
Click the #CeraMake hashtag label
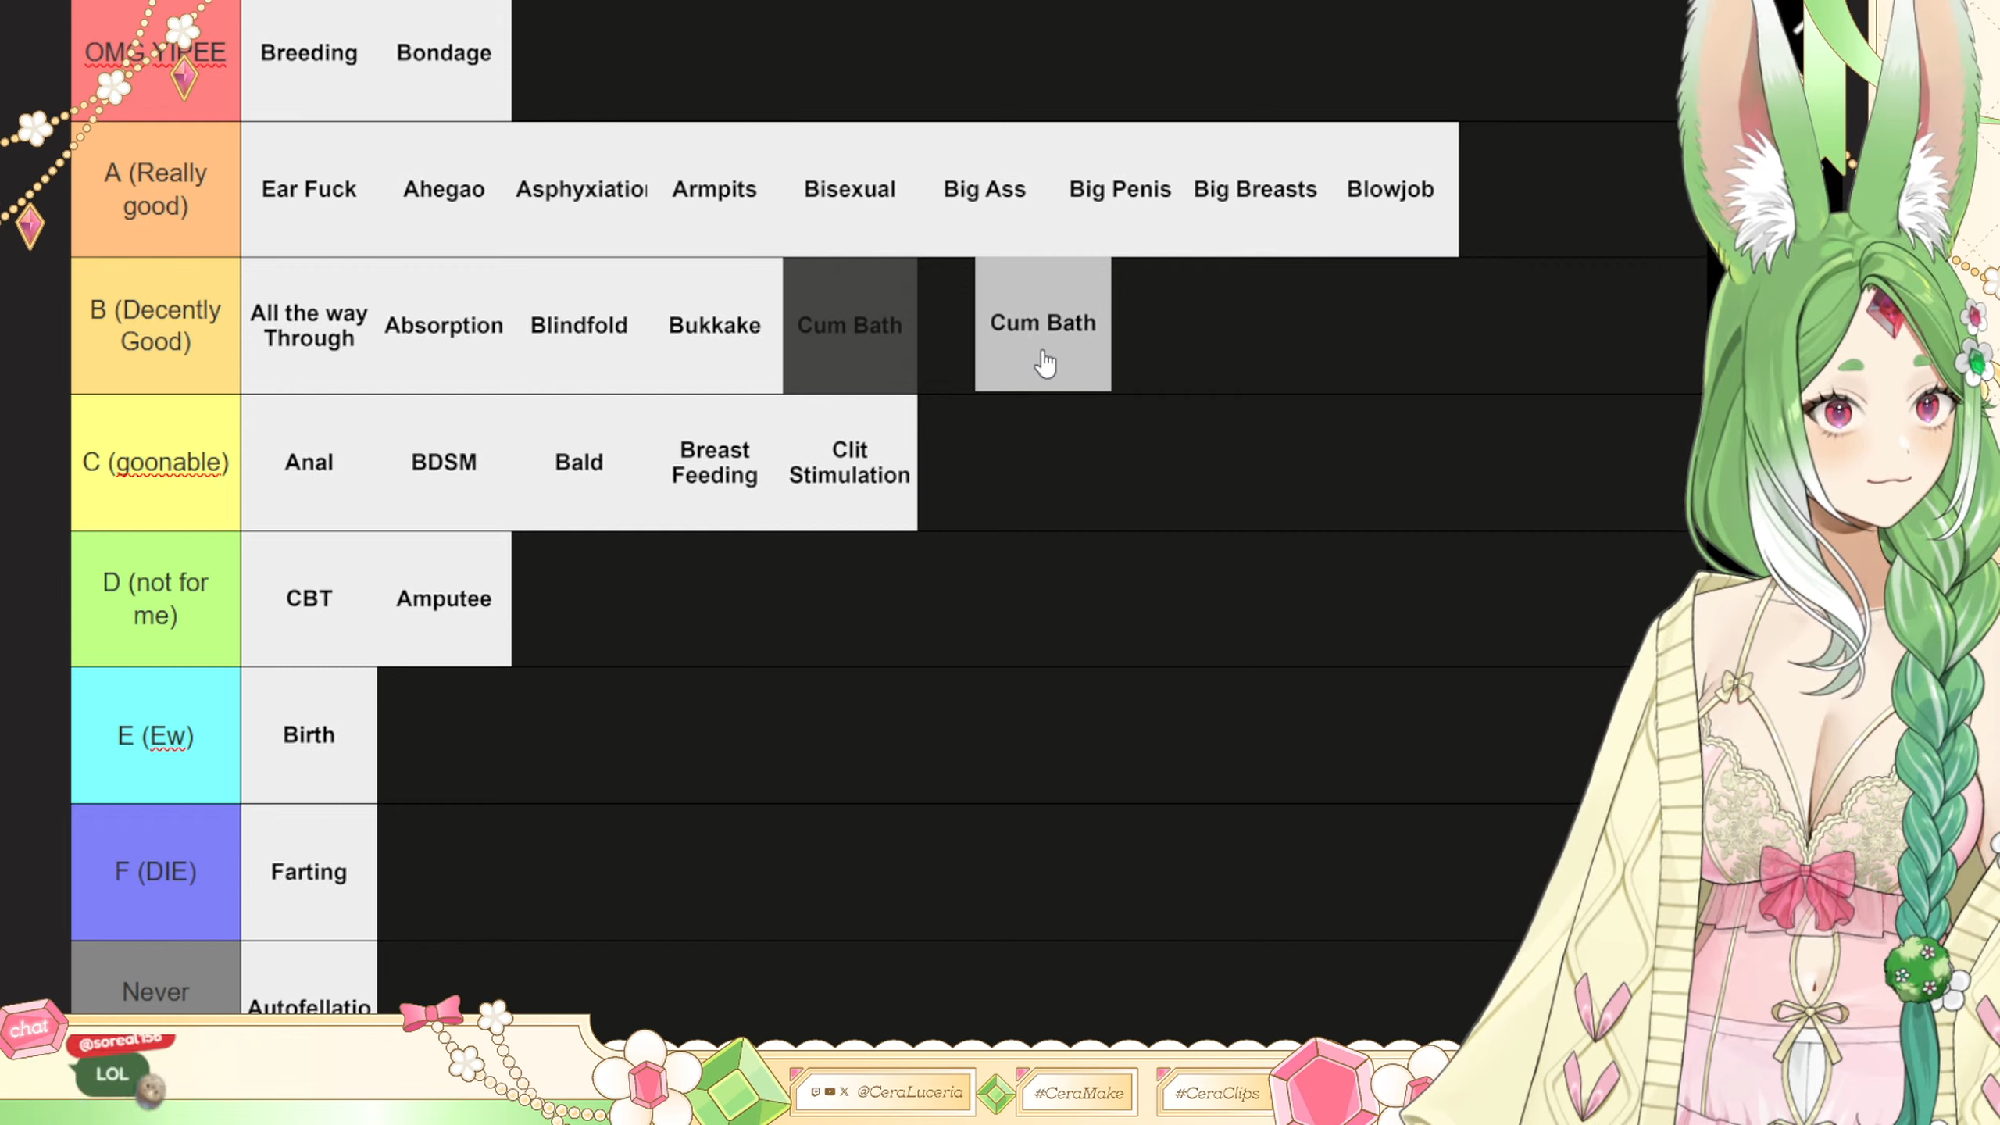[1078, 1093]
